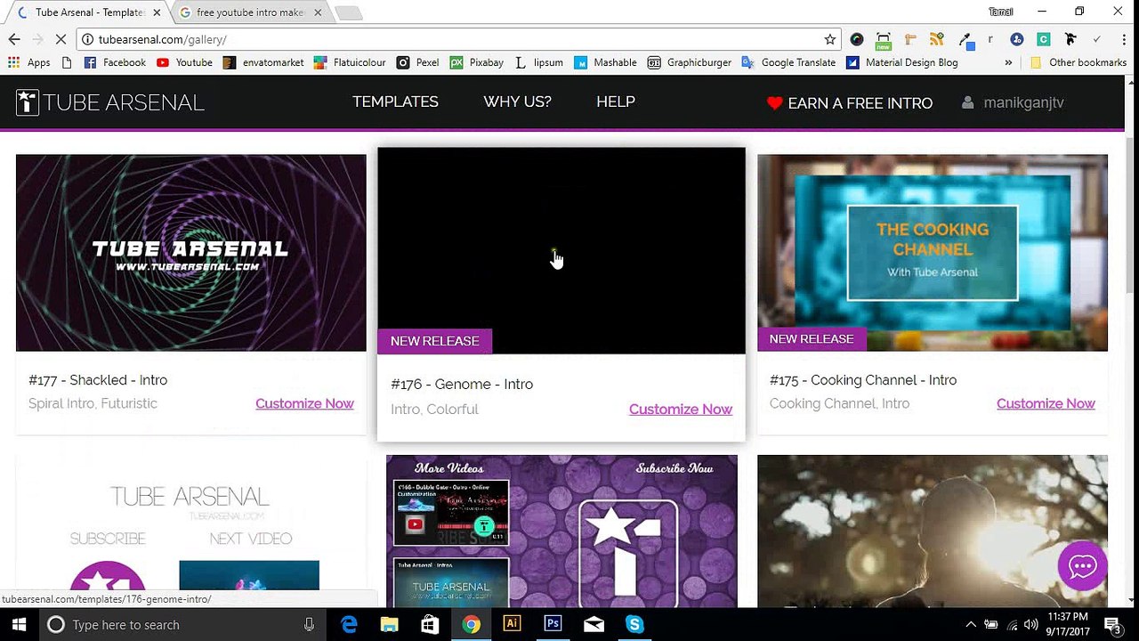Click the volume icon in system tray
This screenshot has width=1139, height=641.
1031,624
